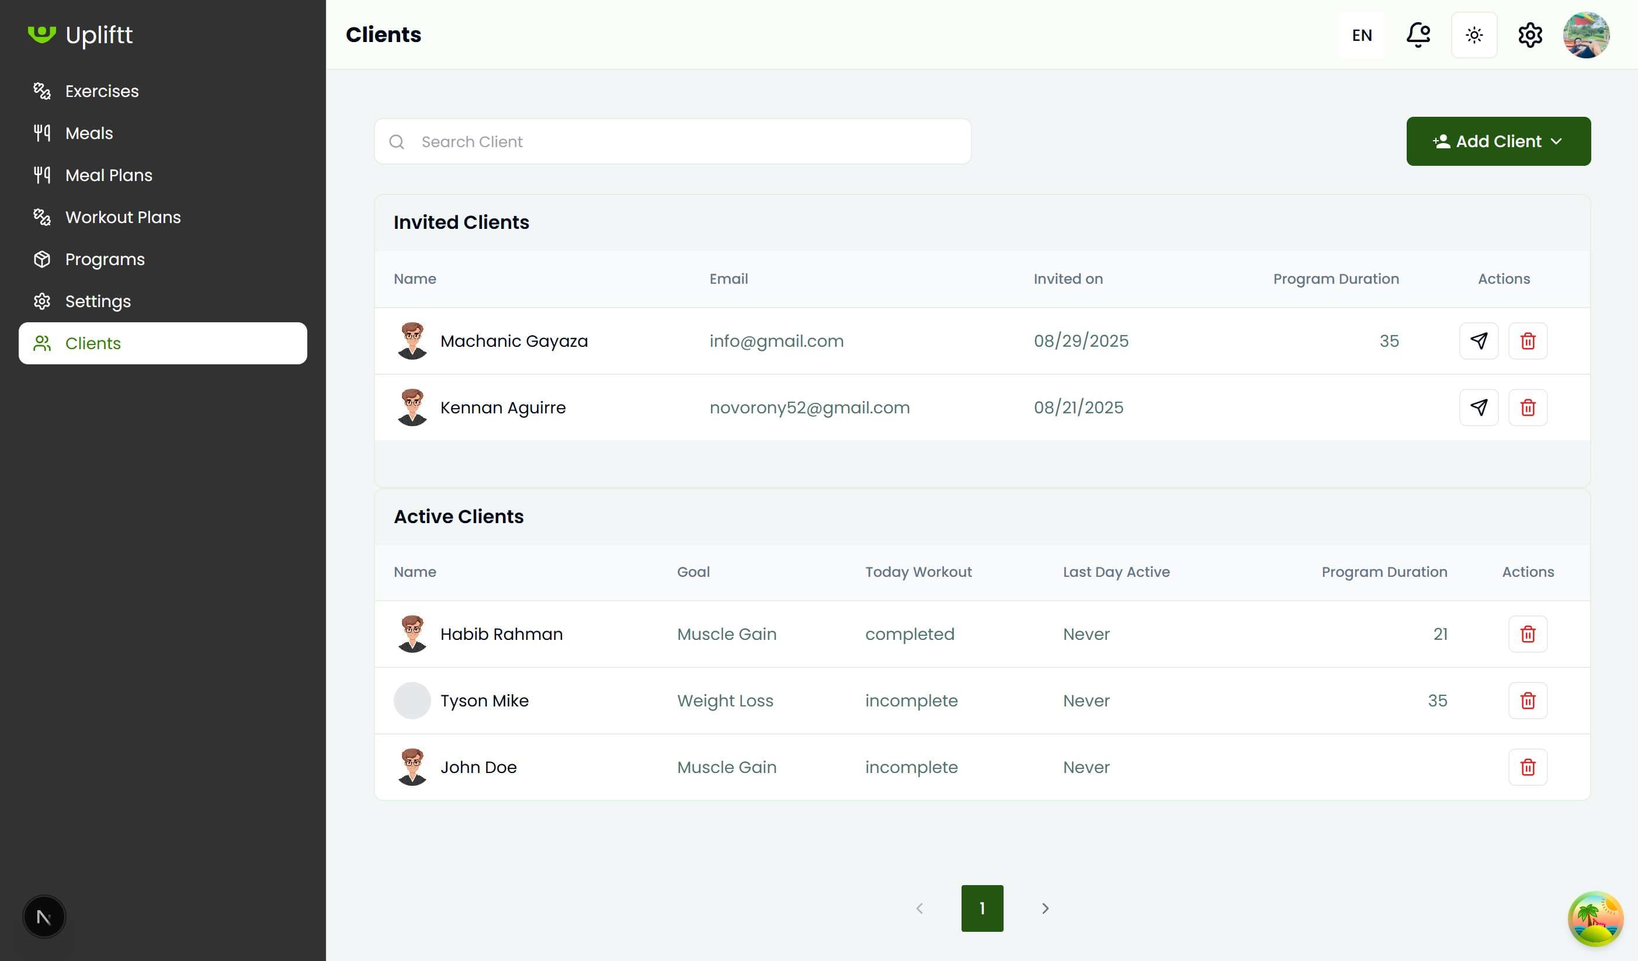This screenshot has height=961, width=1638.
Task: Delete Kennan Aguirre's invitation
Action: pos(1528,408)
